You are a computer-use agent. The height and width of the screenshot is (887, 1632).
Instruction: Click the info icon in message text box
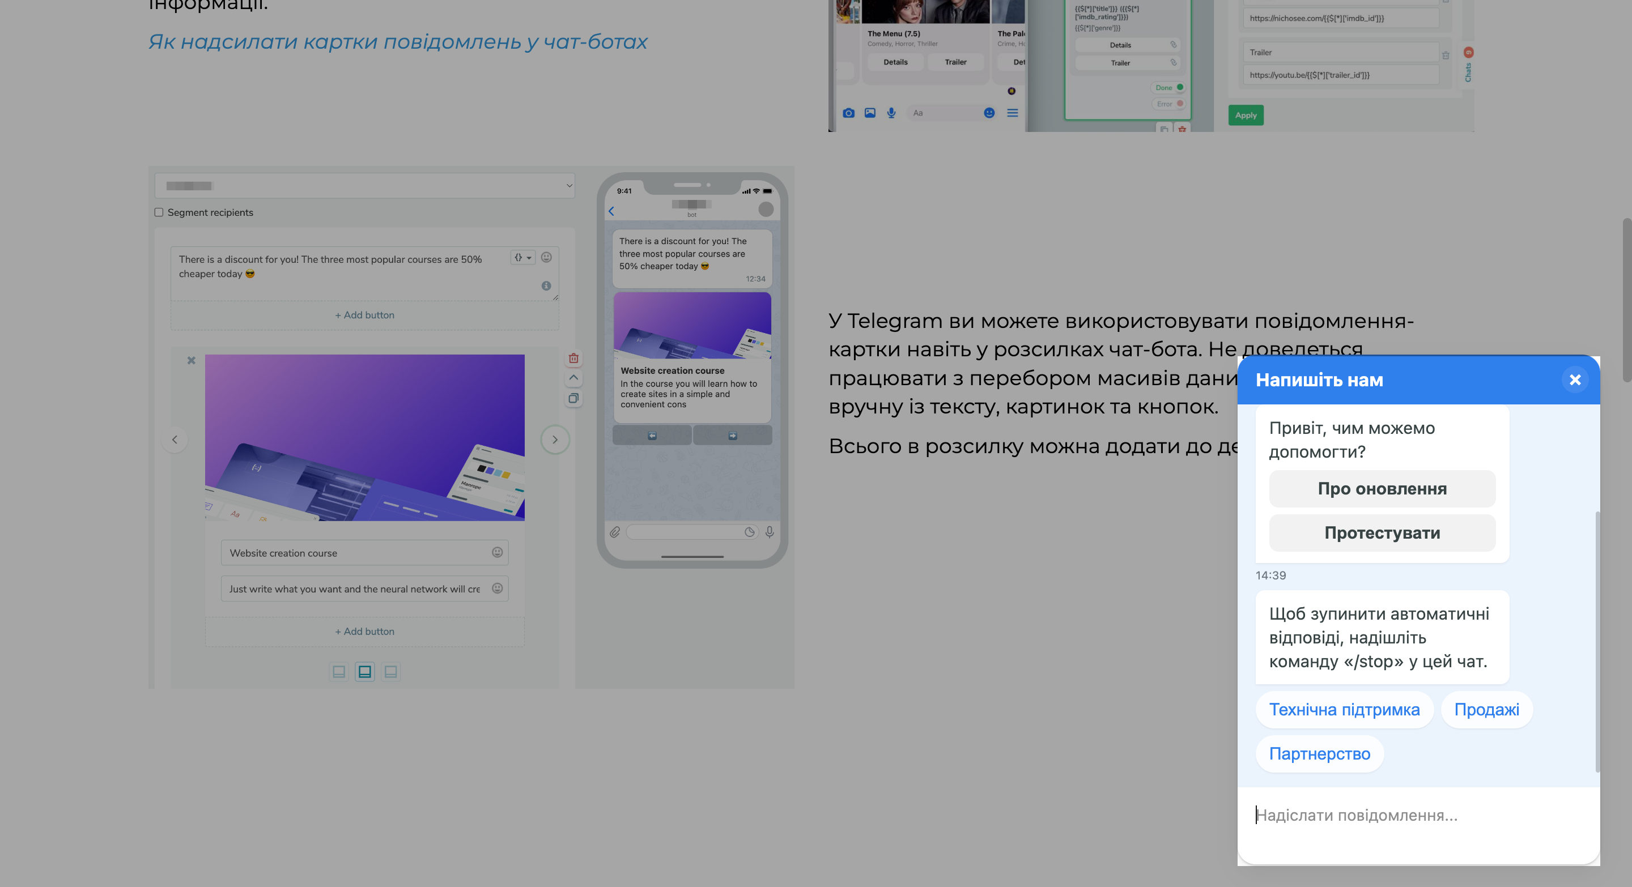pyautogui.click(x=546, y=286)
